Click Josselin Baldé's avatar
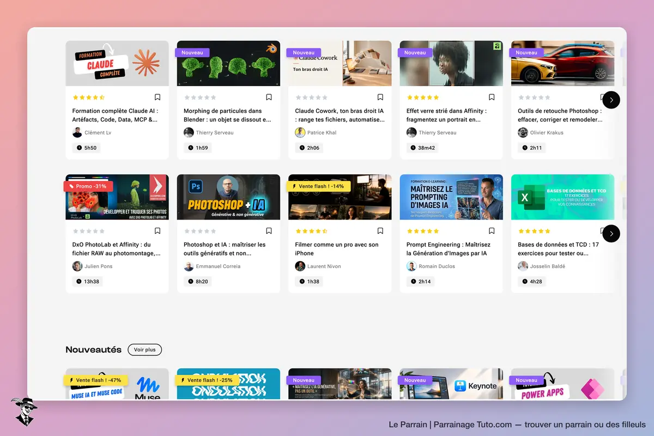This screenshot has height=436, width=654. 523,267
